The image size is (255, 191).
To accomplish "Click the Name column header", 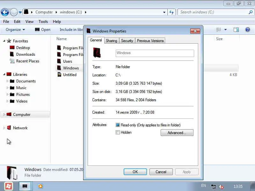I will point(62,39).
